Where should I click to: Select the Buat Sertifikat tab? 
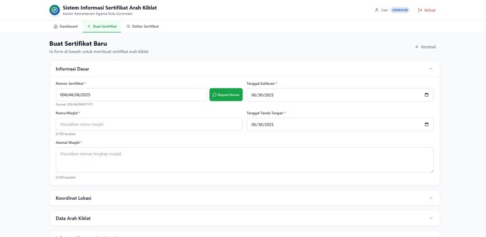click(102, 26)
